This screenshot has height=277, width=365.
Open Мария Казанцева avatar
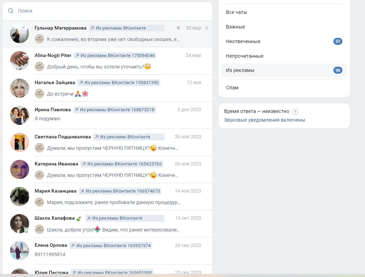coord(19,197)
